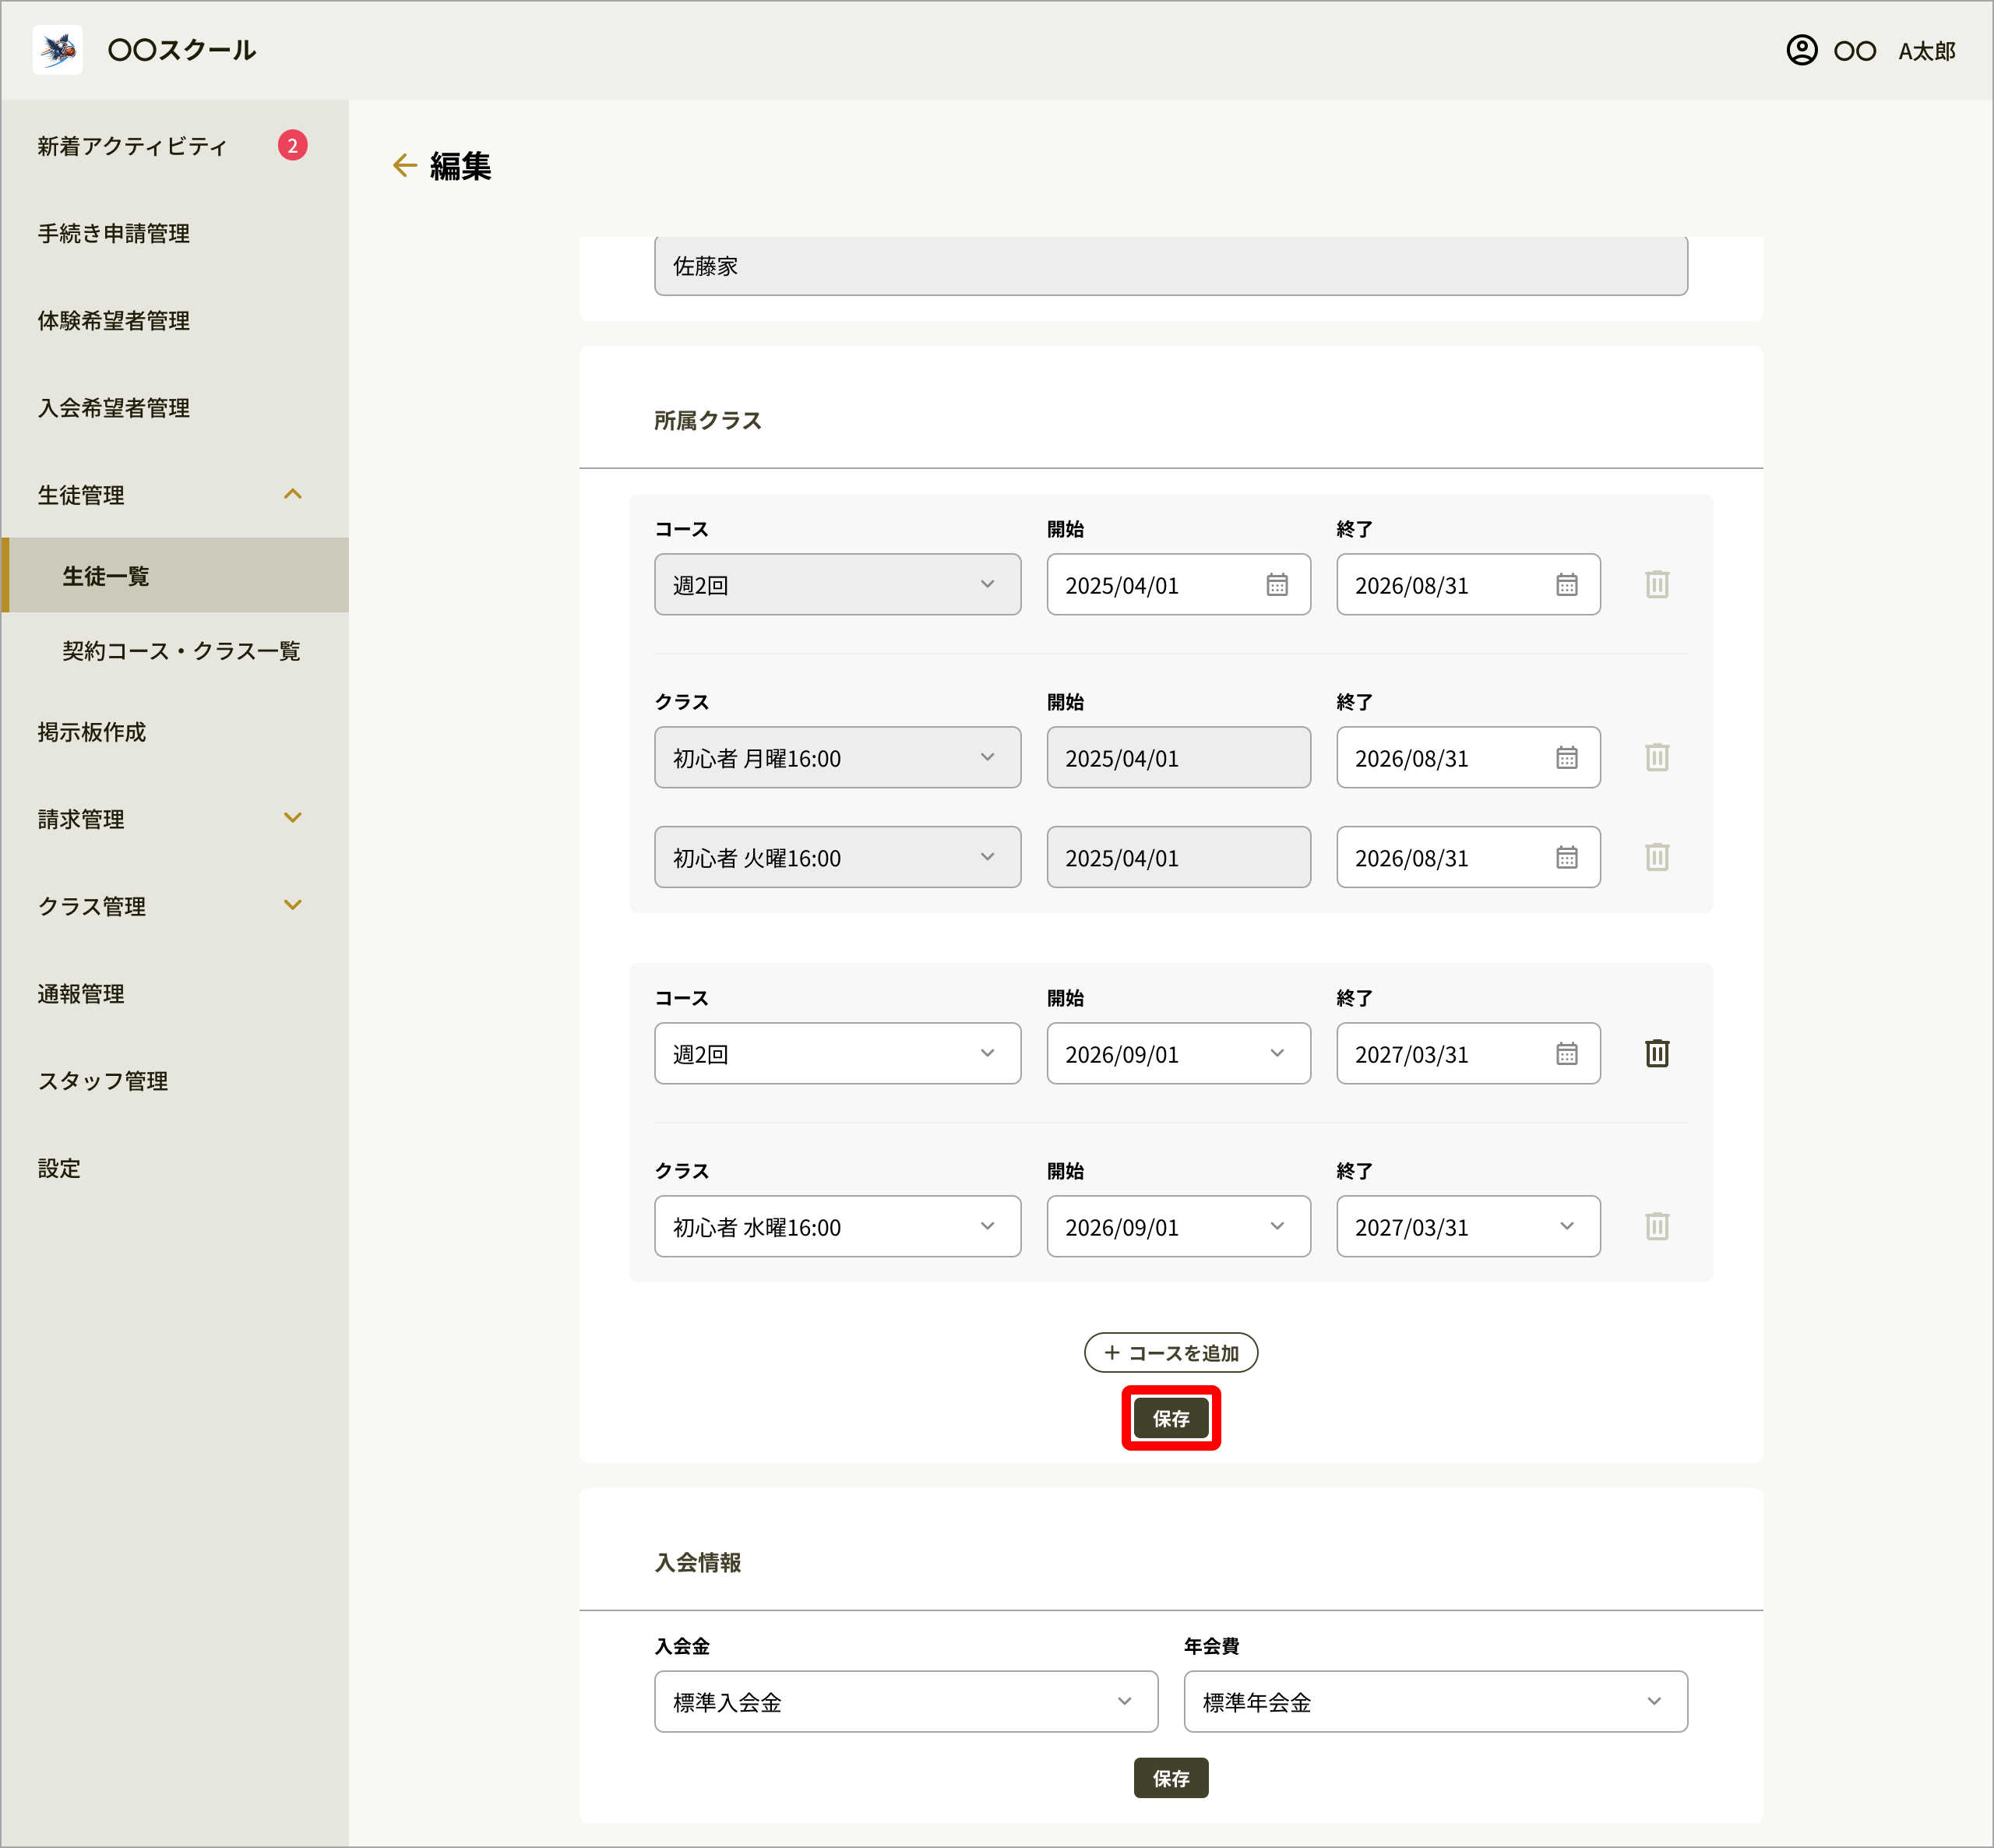
Task: Delete the 初心者 月曜16:00 class row
Action: click(x=1658, y=757)
